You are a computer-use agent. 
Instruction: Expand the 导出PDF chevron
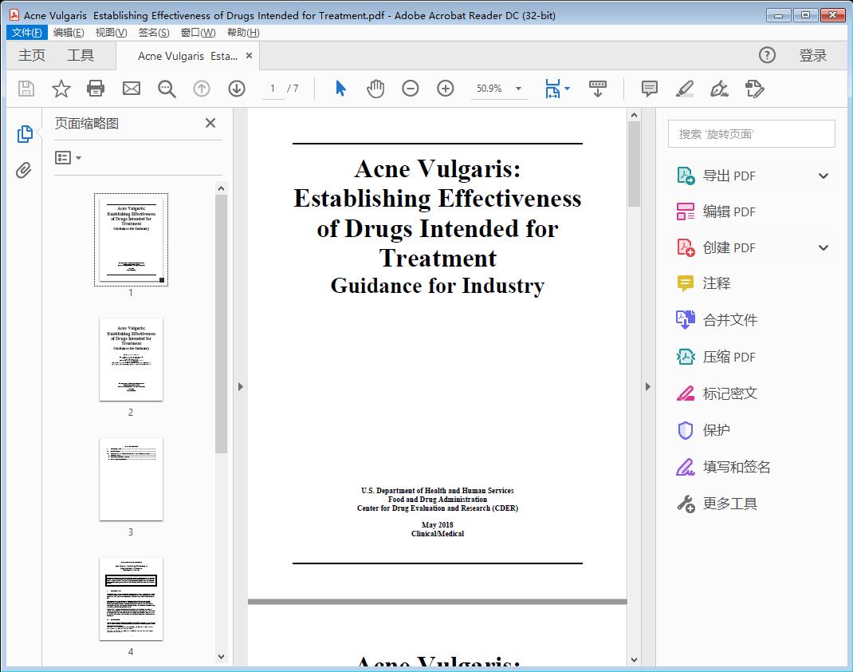click(x=823, y=175)
